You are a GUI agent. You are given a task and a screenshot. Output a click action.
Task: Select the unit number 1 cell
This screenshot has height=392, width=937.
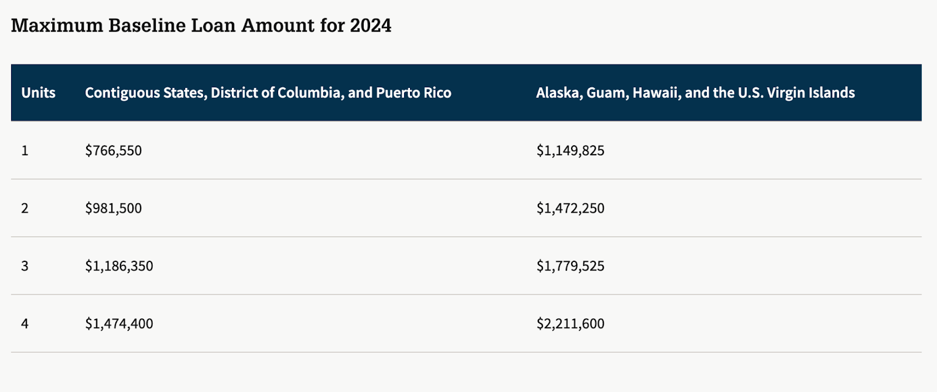pos(25,151)
